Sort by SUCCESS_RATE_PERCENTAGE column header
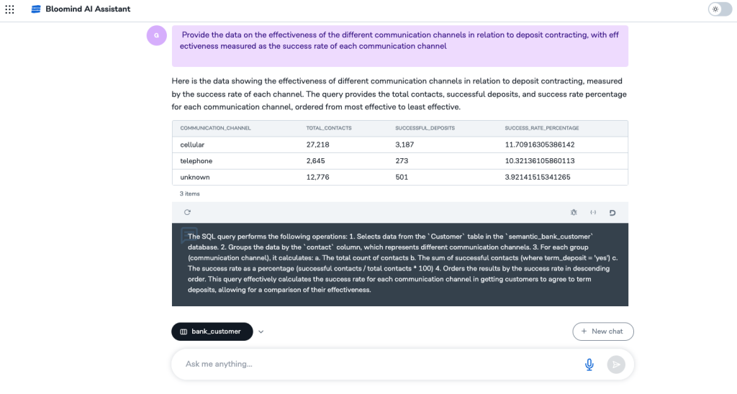Viewport: 737px width, 394px height. (542, 128)
